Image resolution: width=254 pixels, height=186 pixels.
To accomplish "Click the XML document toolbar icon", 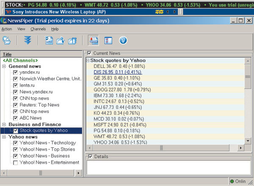I will coord(47,40).
